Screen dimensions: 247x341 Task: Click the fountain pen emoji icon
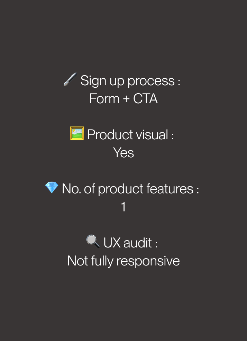[70, 79]
